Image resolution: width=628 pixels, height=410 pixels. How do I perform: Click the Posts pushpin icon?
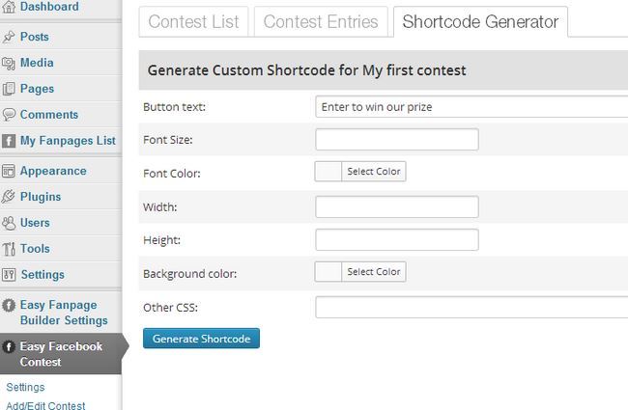tap(9, 37)
